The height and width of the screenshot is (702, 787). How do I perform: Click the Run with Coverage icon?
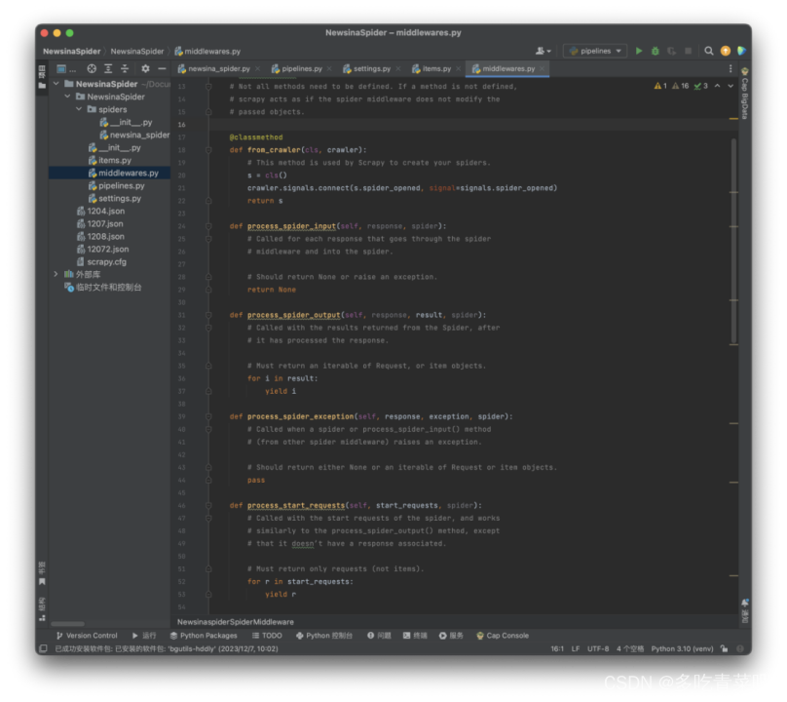click(671, 51)
